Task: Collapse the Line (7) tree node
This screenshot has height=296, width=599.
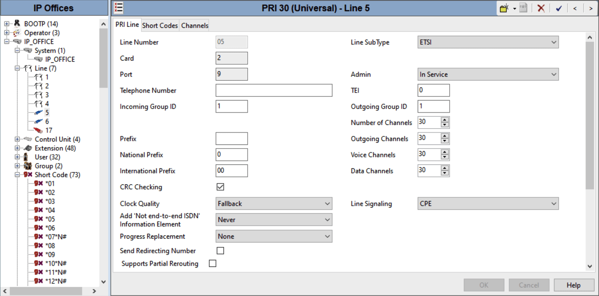Action: tap(17, 68)
